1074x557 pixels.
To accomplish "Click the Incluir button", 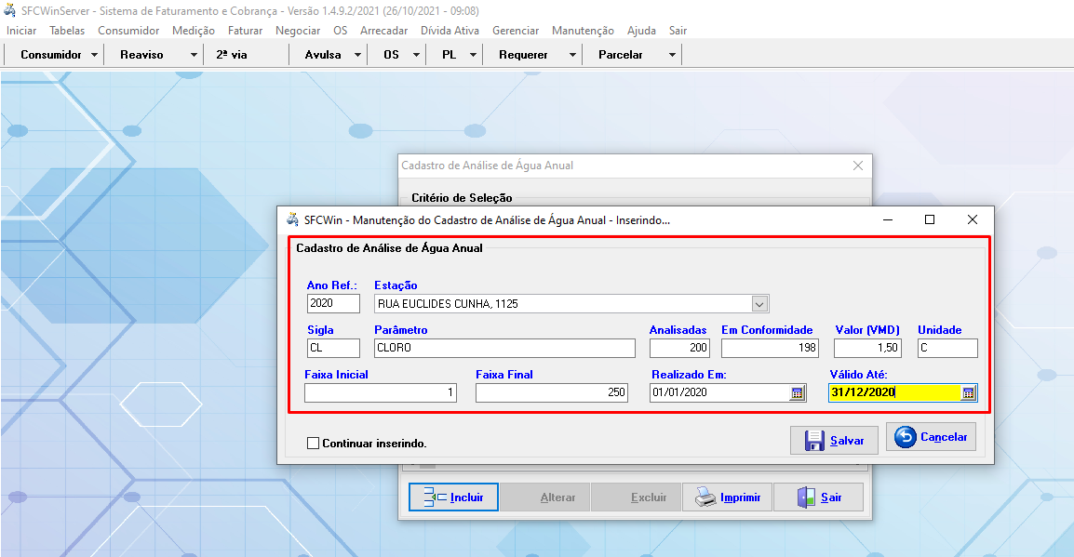I will click(x=453, y=497).
